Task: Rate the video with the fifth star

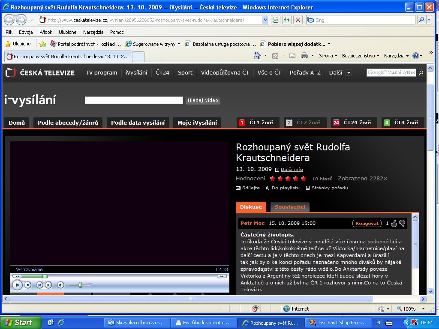Action: (304, 179)
